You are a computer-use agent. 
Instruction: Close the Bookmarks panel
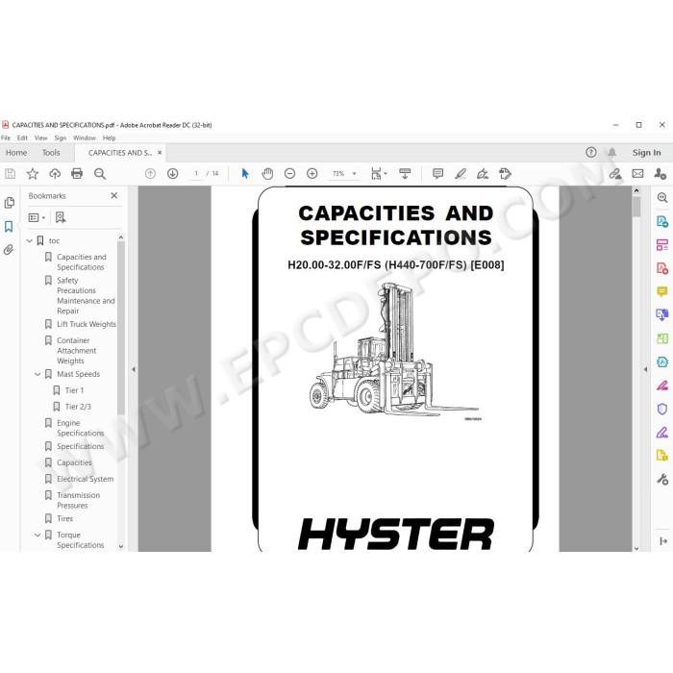coord(113,196)
